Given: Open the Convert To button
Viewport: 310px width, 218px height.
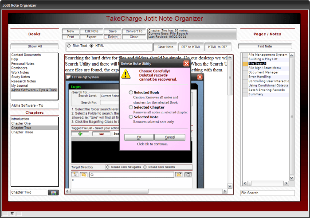Looking at the screenshot, I should (134, 31).
